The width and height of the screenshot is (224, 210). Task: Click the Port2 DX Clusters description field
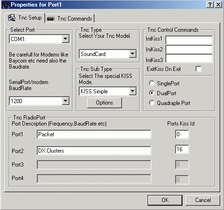94,151
